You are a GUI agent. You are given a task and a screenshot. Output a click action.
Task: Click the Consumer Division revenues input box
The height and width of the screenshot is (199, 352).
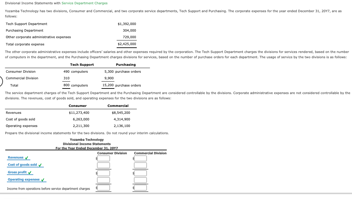pos(104,158)
